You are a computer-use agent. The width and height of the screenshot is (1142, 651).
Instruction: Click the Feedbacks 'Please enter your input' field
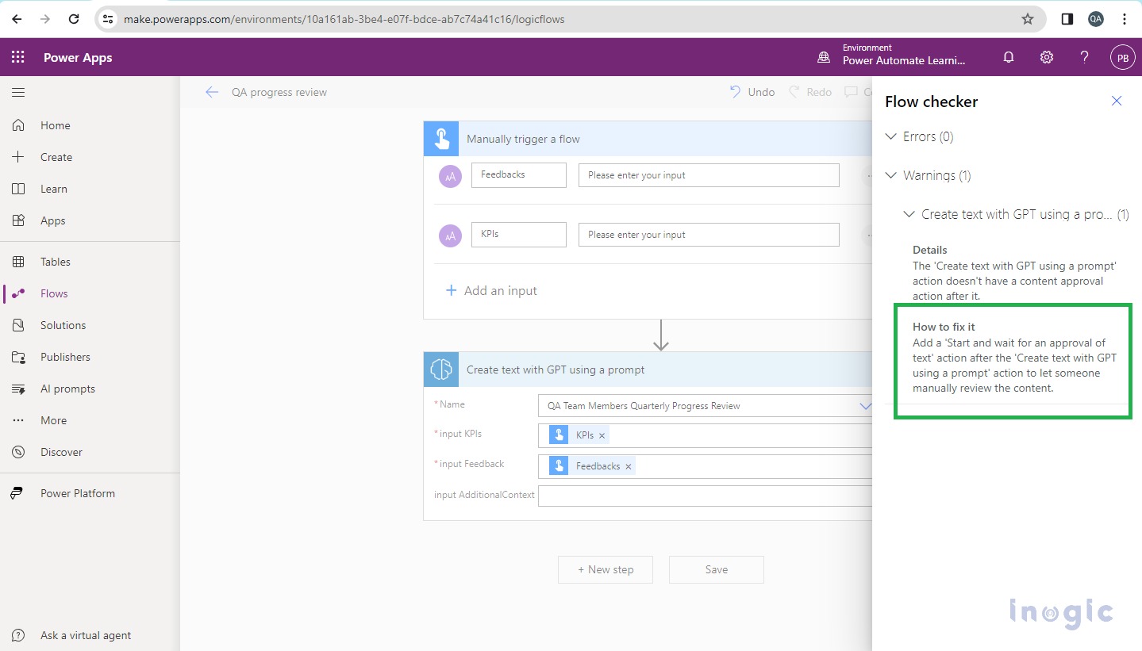click(709, 175)
